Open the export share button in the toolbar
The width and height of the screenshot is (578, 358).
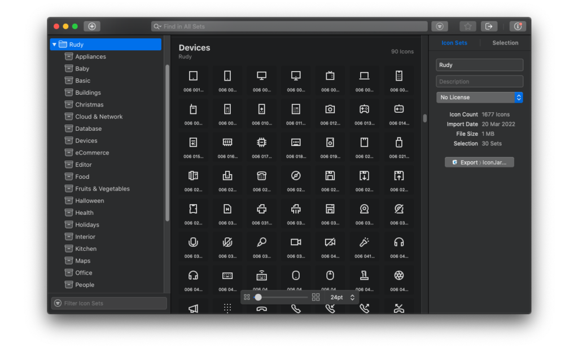[x=489, y=26]
